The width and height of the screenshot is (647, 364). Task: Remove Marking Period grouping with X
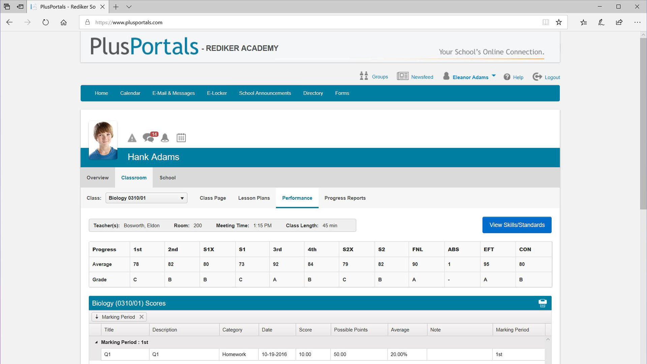click(142, 317)
